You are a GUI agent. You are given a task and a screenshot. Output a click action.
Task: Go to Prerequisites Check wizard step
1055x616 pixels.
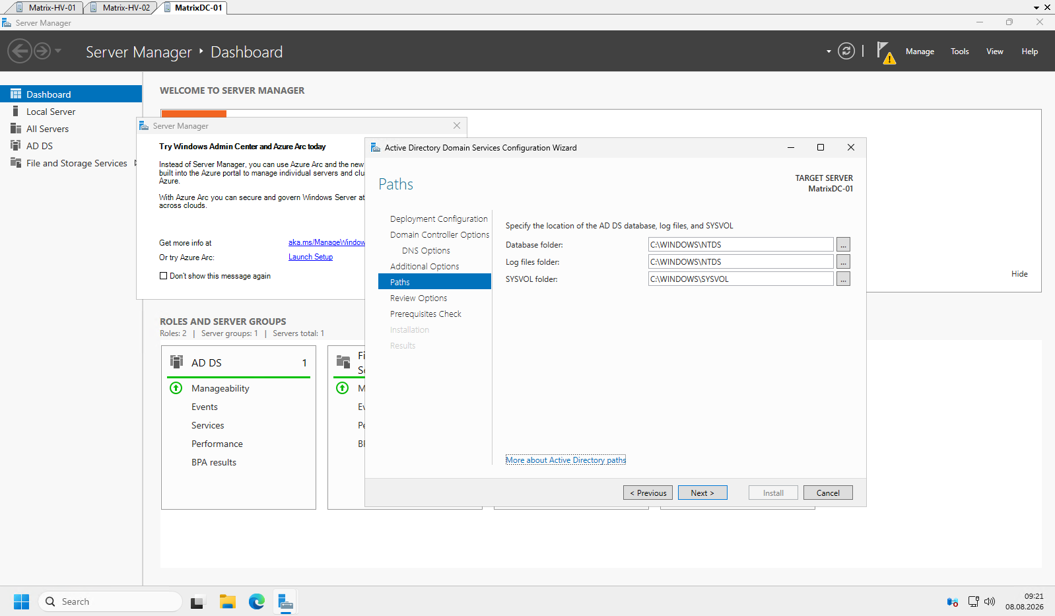point(425,314)
